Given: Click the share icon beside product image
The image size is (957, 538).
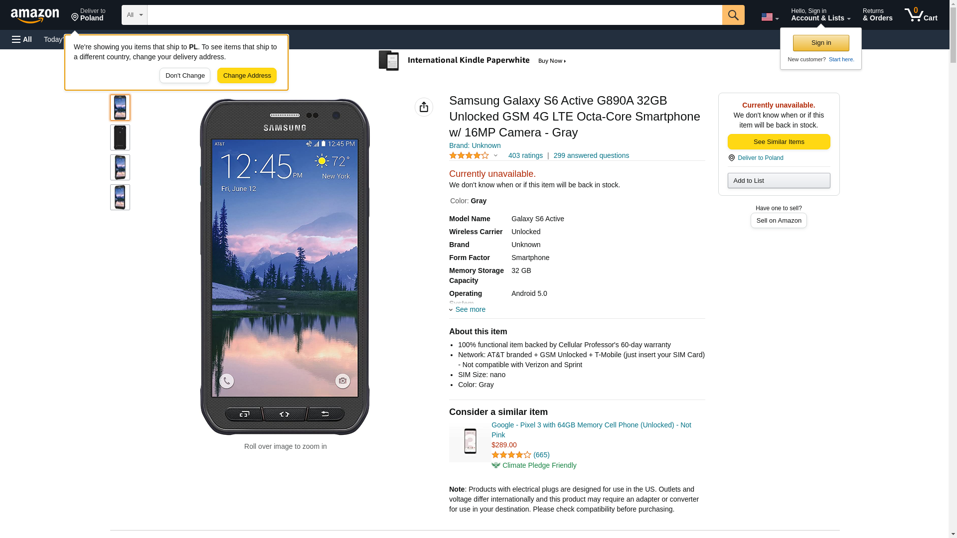Looking at the screenshot, I should (x=424, y=107).
